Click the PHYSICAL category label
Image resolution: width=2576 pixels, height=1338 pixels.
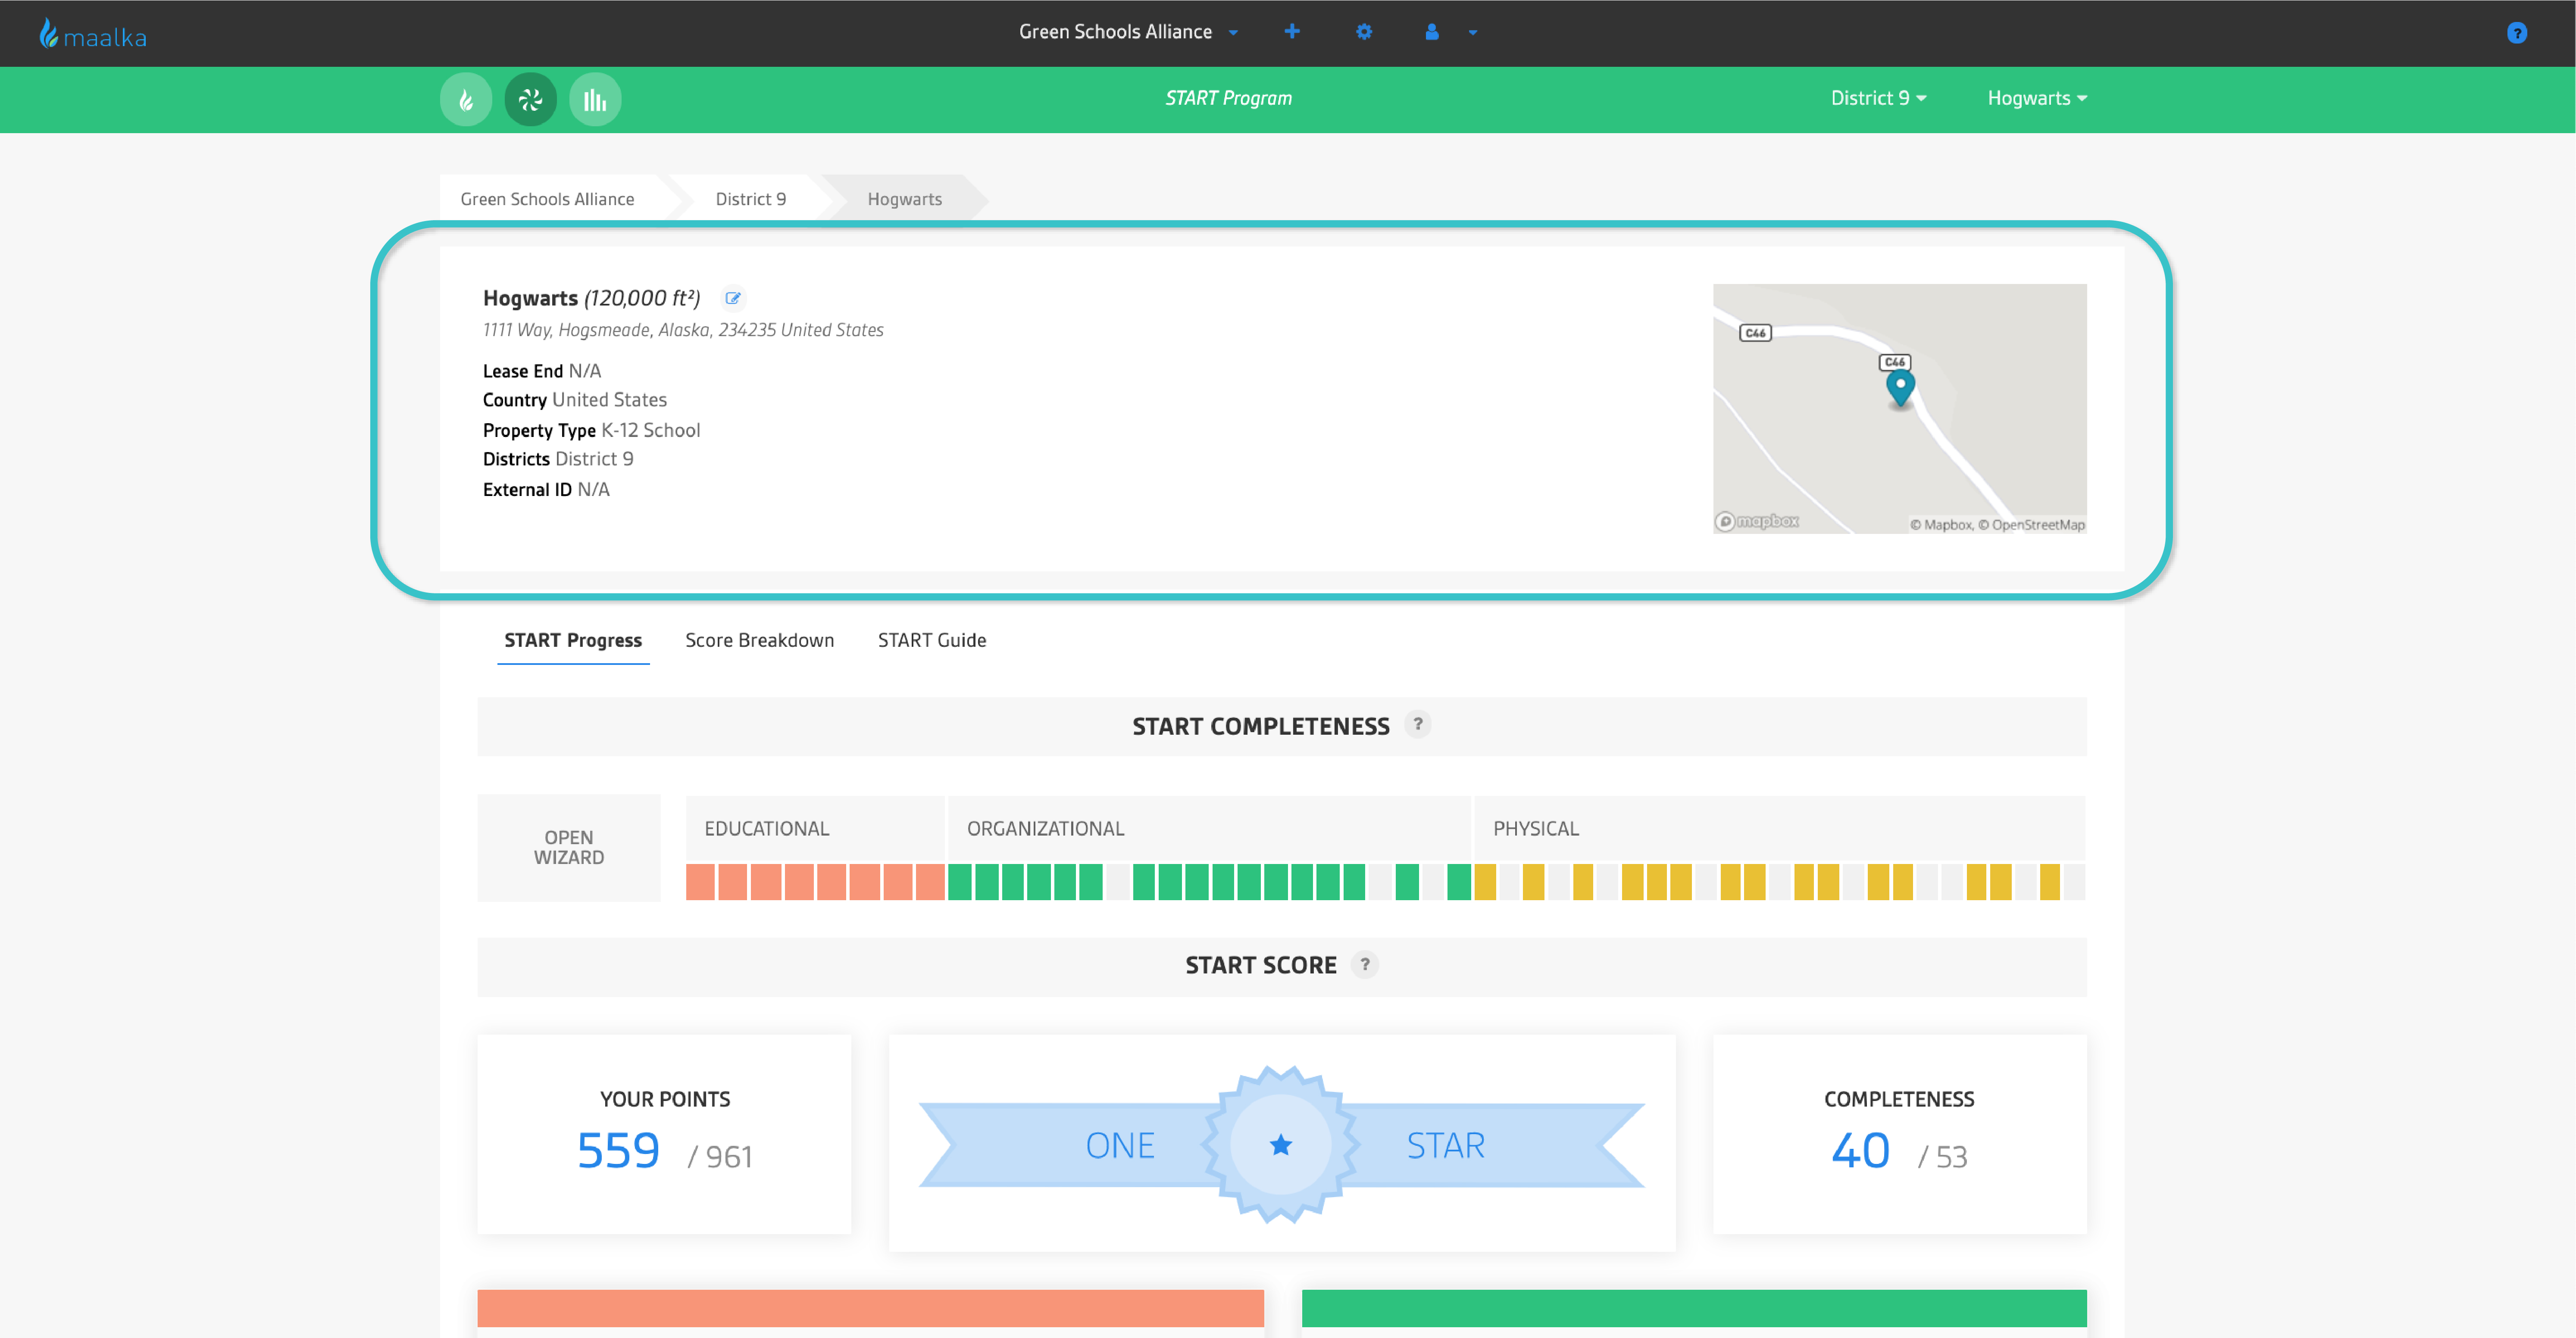(x=1536, y=829)
